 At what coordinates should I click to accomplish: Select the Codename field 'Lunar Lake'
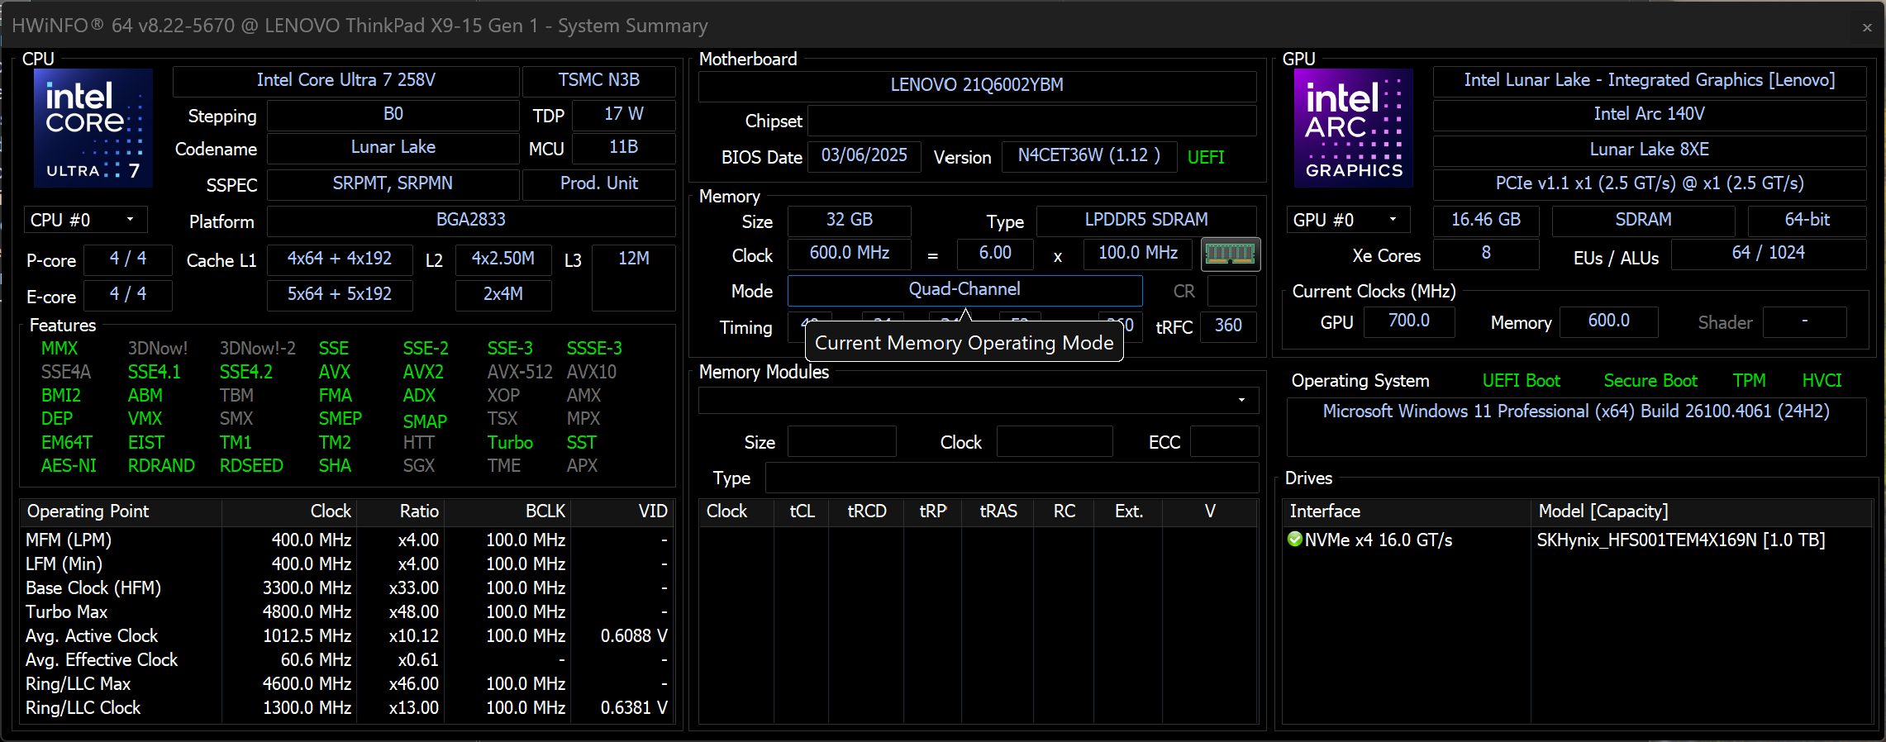393,147
